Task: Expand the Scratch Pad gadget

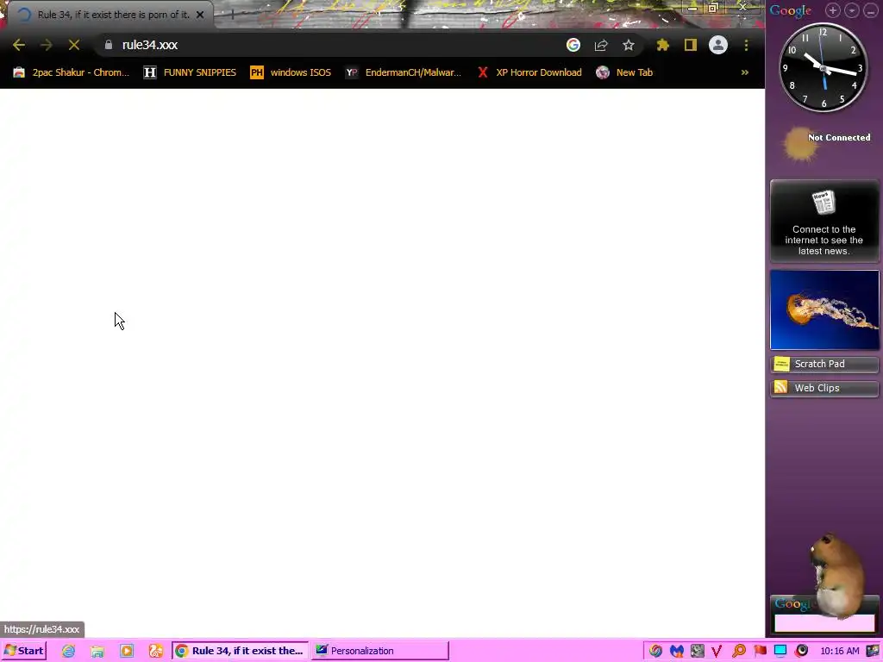Action: pos(824,365)
